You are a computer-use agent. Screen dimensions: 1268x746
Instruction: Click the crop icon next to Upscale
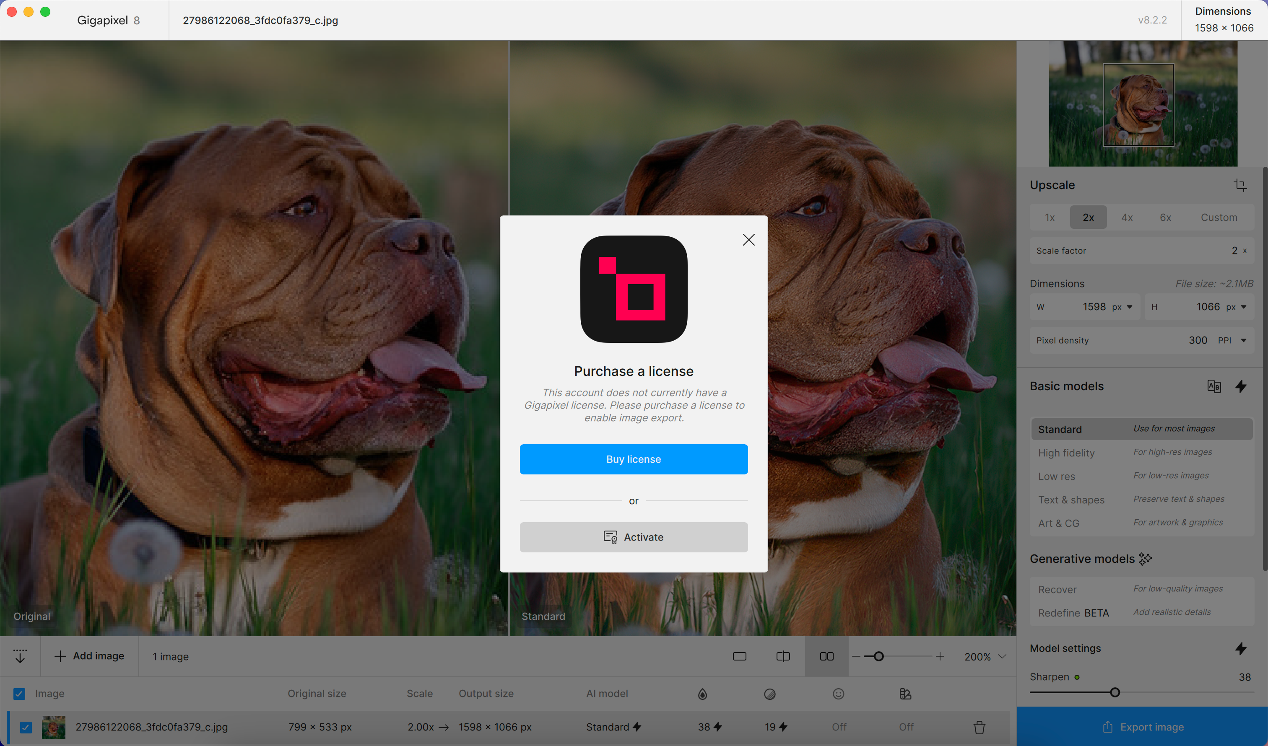pyautogui.click(x=1240, y=185)
